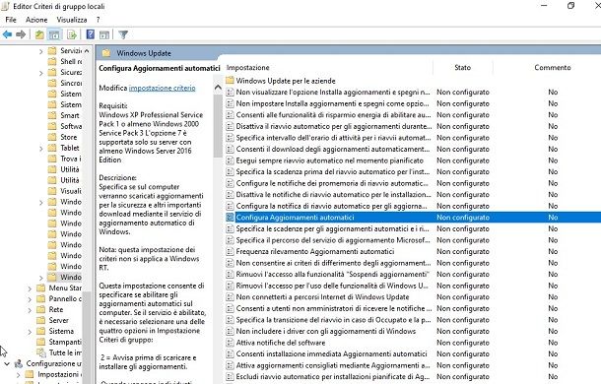601x384 pixels.
Task: Click the Export list toolbar icon
Action: click(x=72, y=34)
